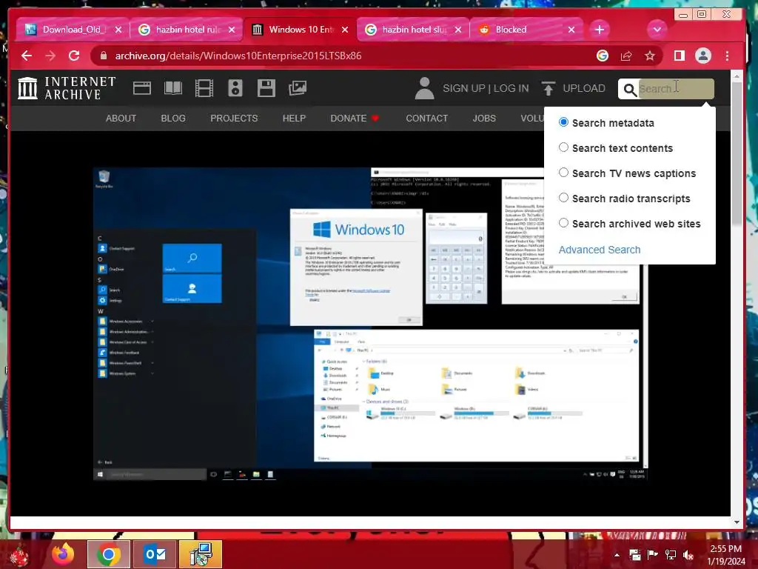This screenshot has height=569, width=758.
Task: Select the Search TV news captions option
Action: (563, 172)
